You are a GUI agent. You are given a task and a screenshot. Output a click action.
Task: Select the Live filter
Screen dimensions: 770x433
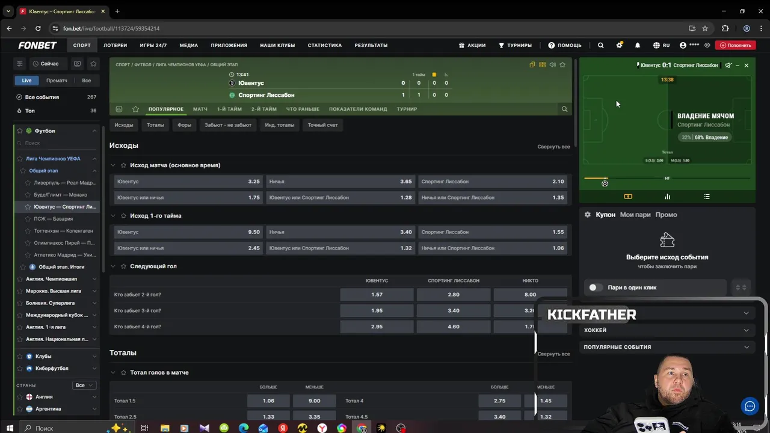pos(27,81)
